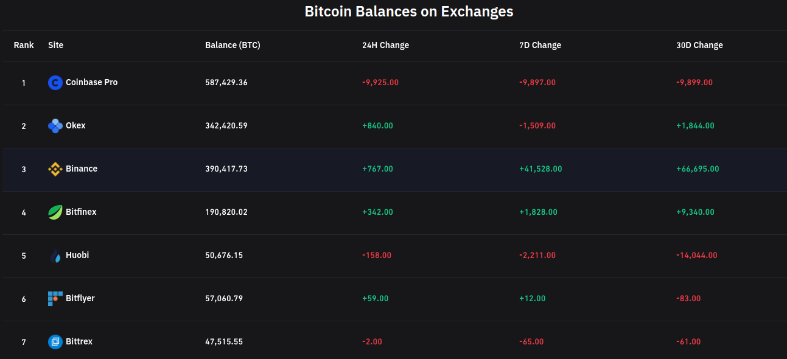This screenshot has height=359, width=787.
Task: Click the Bittrex exchange logo
Action: click(x=55, y=341)
